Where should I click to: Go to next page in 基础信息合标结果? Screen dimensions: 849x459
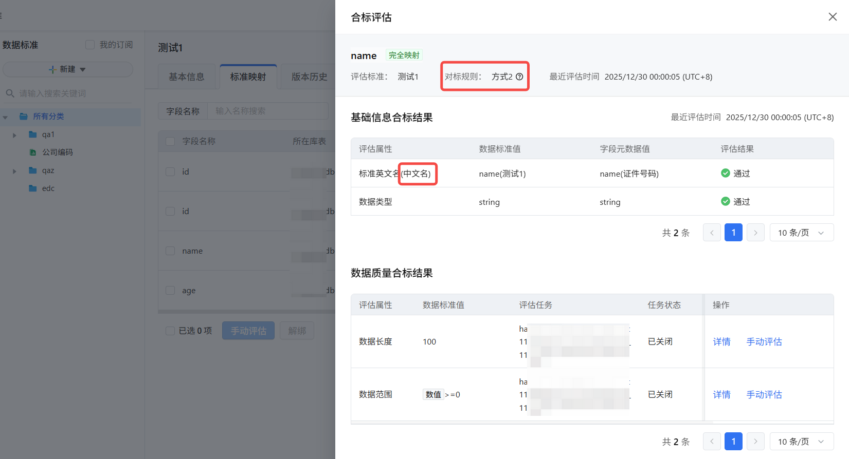point(755,233)
